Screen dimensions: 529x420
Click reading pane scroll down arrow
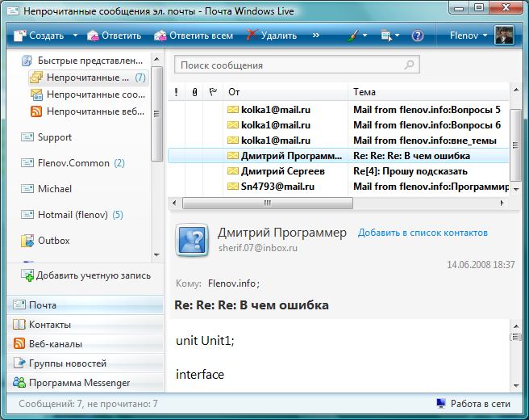click(516, 385)
